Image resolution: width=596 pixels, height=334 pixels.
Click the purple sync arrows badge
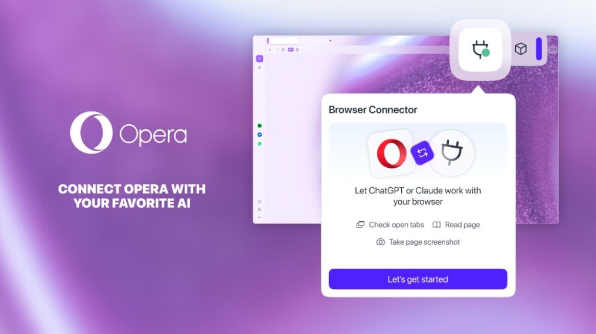click(422, 153)
